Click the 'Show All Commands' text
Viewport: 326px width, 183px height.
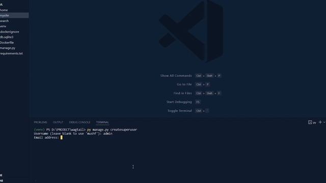point(176,76)
